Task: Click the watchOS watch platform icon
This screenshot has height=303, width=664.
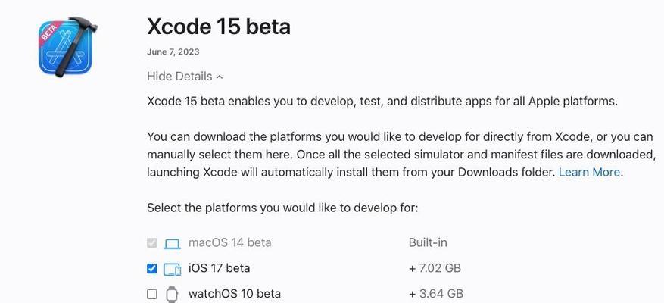Action: [x=172, y=294]
